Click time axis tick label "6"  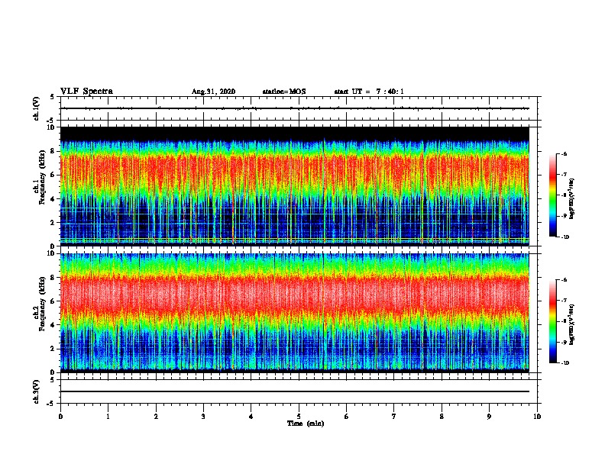pos(347,417)
